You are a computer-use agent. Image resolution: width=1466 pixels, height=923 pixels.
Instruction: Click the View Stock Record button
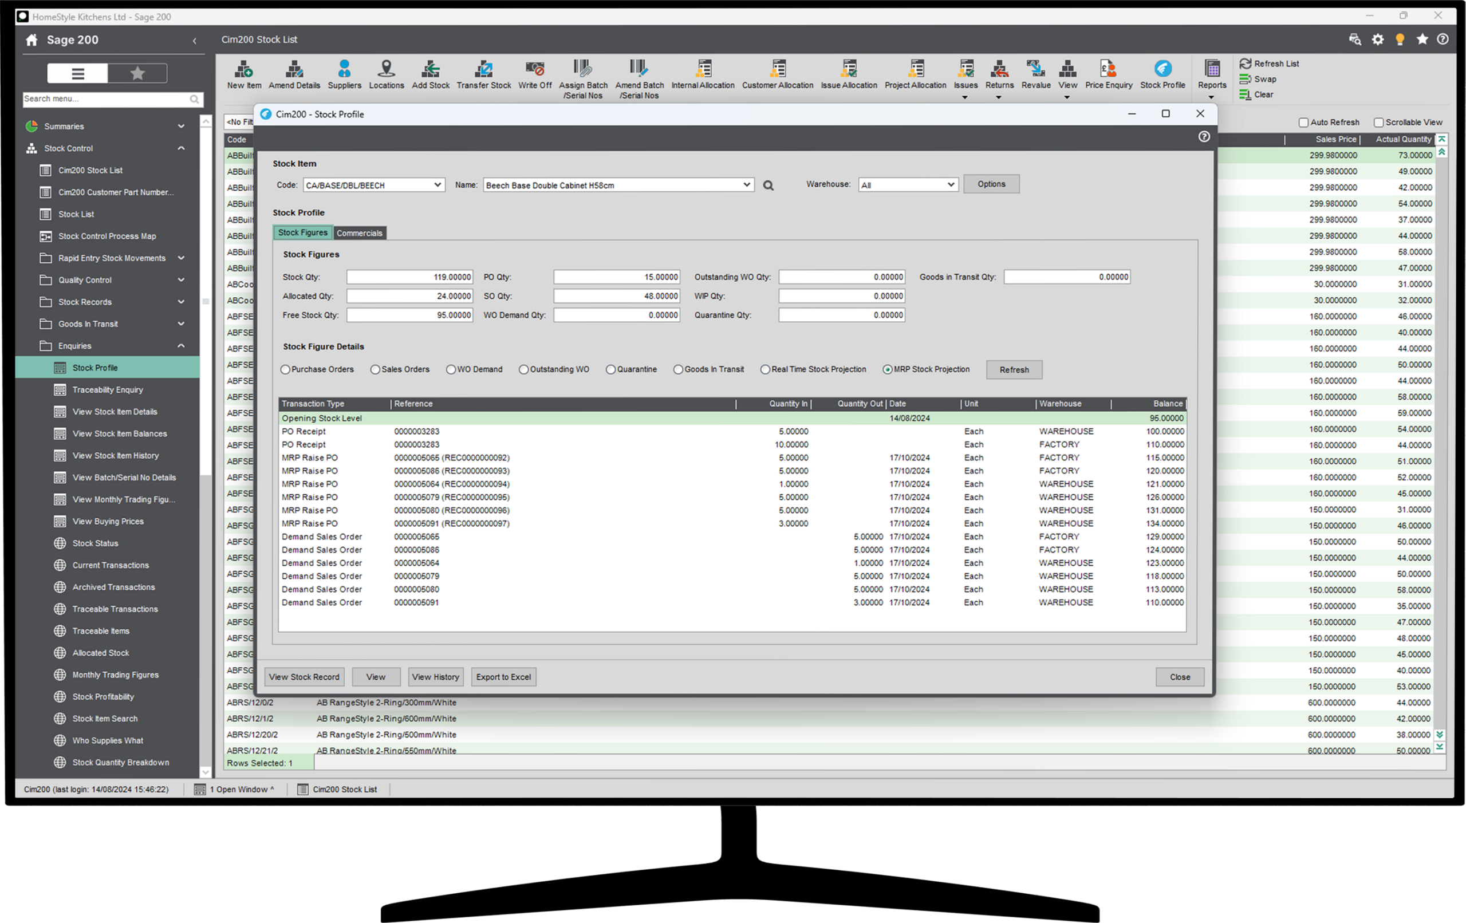304,677
